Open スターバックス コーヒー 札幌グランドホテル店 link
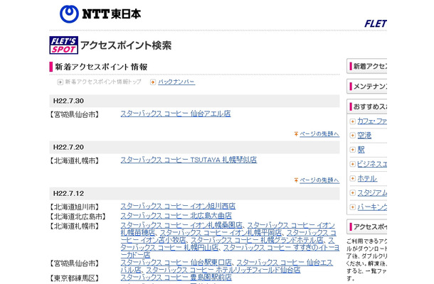The height and width of the screenshot is (284, 434). pos(257,240)
